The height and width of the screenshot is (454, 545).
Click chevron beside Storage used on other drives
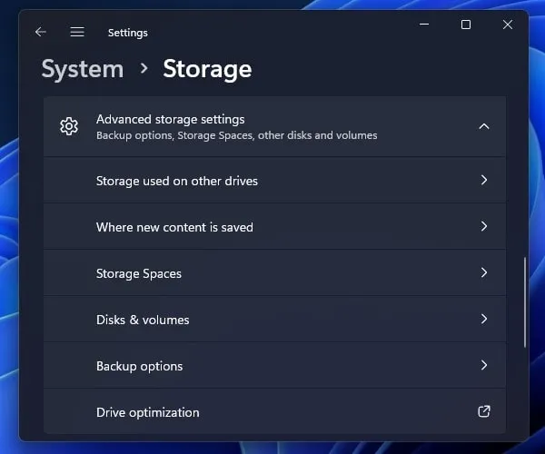pos(484,180)
